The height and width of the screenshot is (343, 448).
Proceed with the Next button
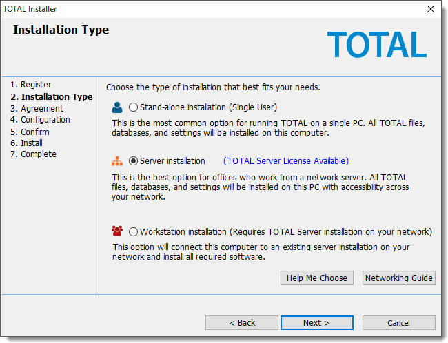pyautogui.click(x=317, y=323)
